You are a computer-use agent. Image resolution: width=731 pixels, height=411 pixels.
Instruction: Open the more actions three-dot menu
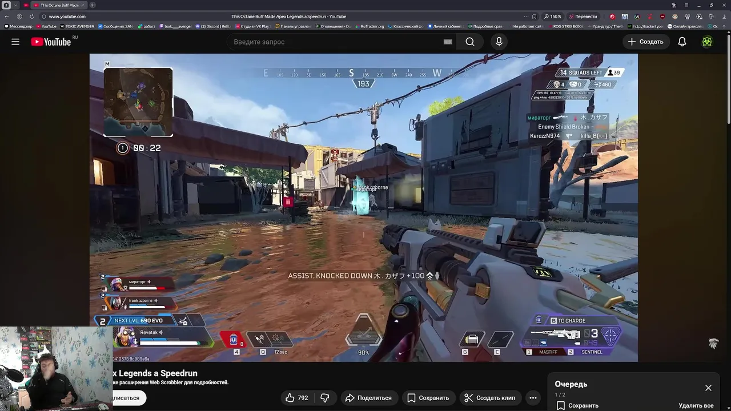pyautogui.click(x=533, y=398)
